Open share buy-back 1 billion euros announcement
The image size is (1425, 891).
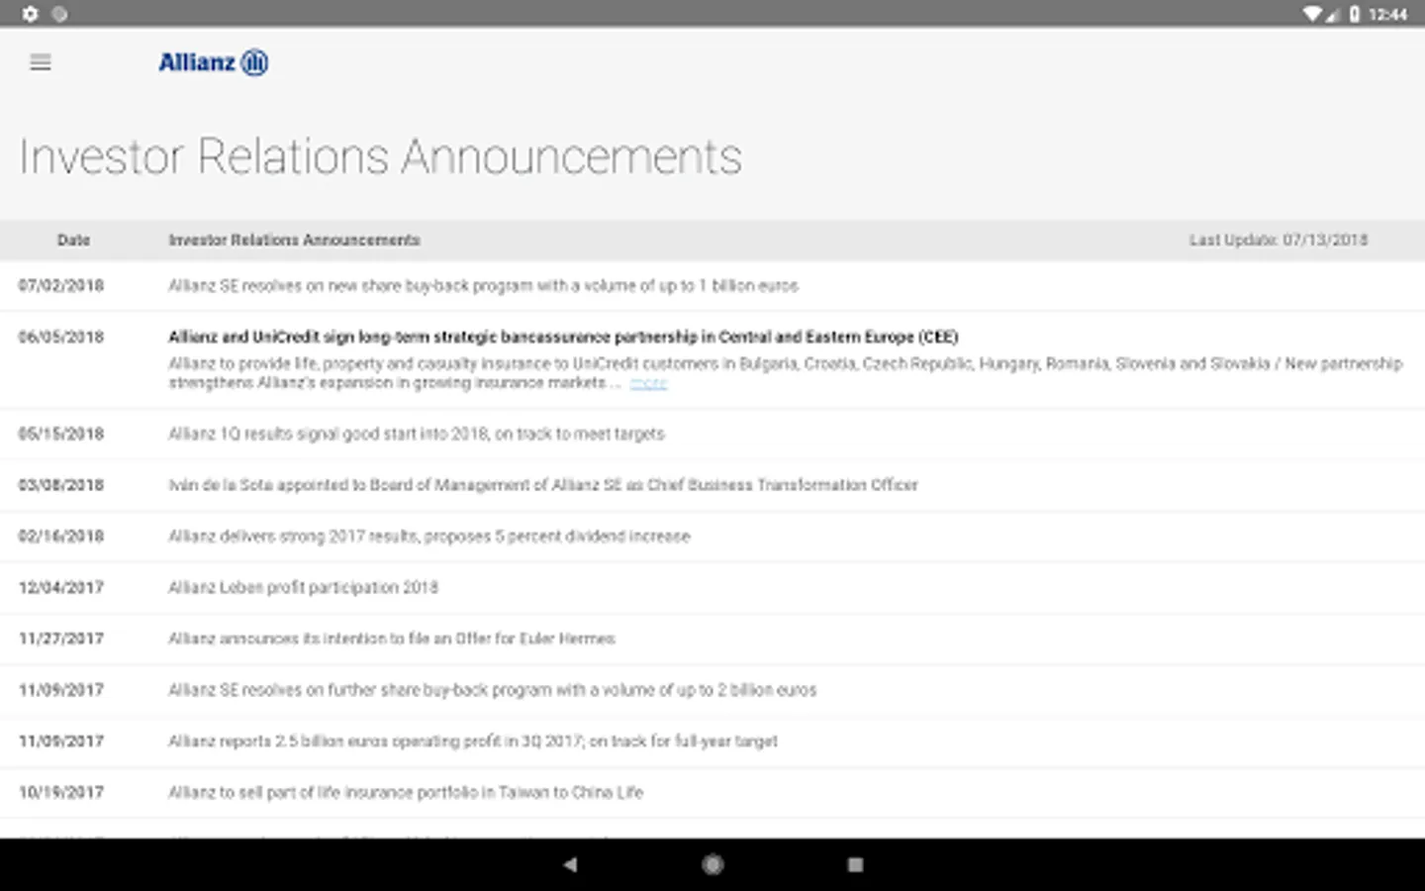(483, 286)
